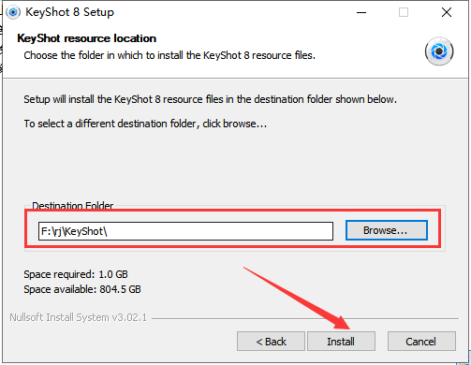Click inside the Destination Folder path field

point(185,231)
